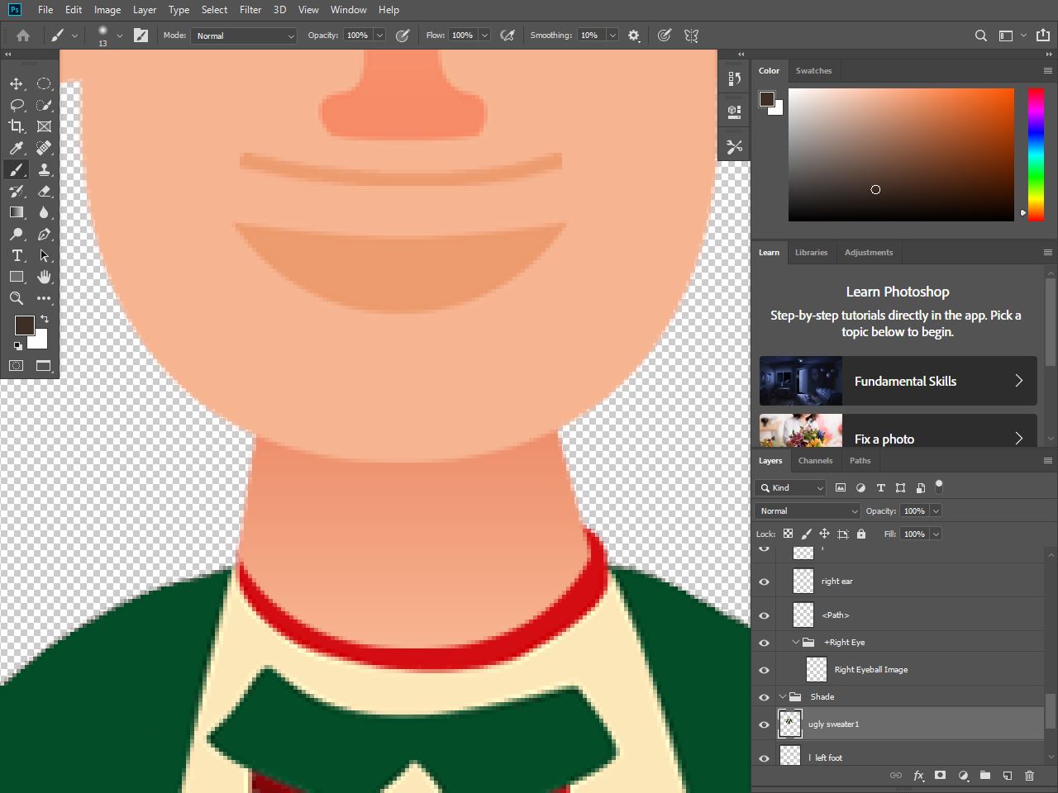Open the brush Mode dropdown
The height and width of the screenshot is (793, 1058).
[243, 36]
